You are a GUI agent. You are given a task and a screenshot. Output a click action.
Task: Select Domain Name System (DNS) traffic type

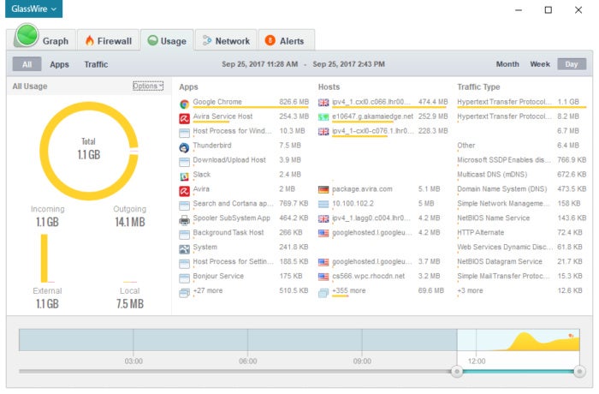pos(502,189)
